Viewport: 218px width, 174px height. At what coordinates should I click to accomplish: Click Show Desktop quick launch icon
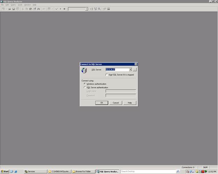pyautogui.click(x=12, y=172)
